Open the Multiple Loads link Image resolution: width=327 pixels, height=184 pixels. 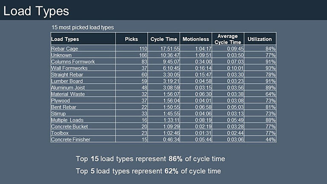(67, 120)
